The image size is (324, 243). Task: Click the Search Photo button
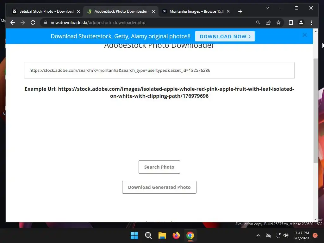pyautogui.click(x=159, y=167)
